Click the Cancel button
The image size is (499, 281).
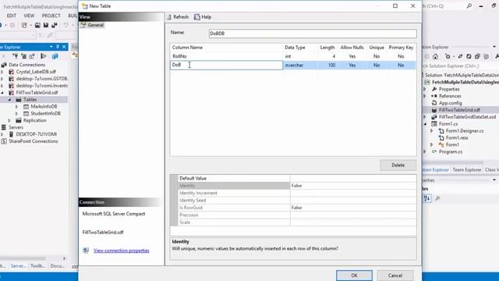(x=395, y=276)
